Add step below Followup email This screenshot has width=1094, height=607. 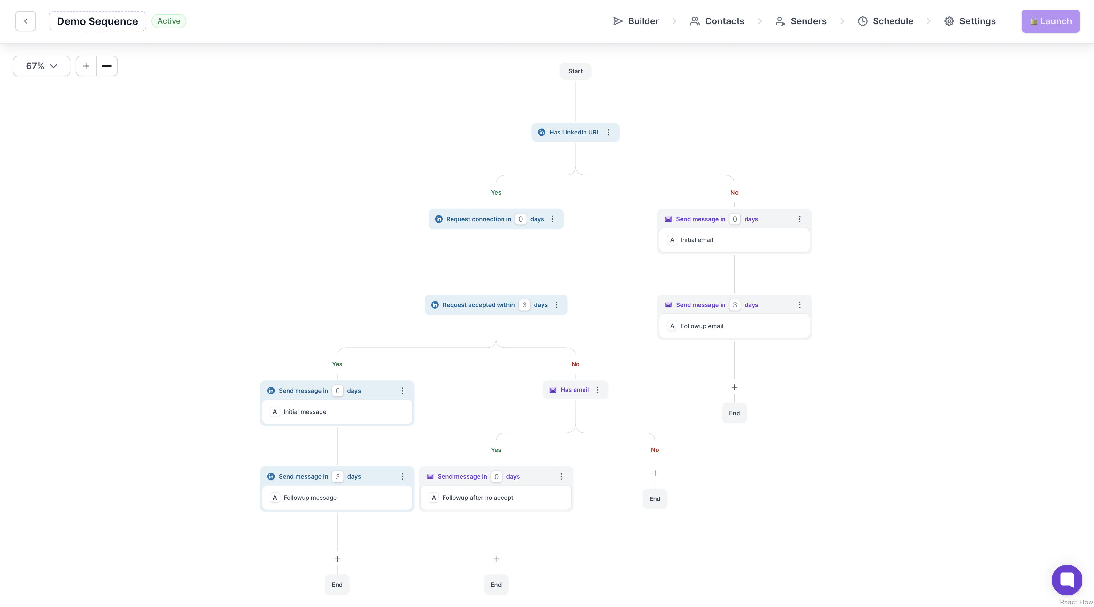tap(734, 388)
